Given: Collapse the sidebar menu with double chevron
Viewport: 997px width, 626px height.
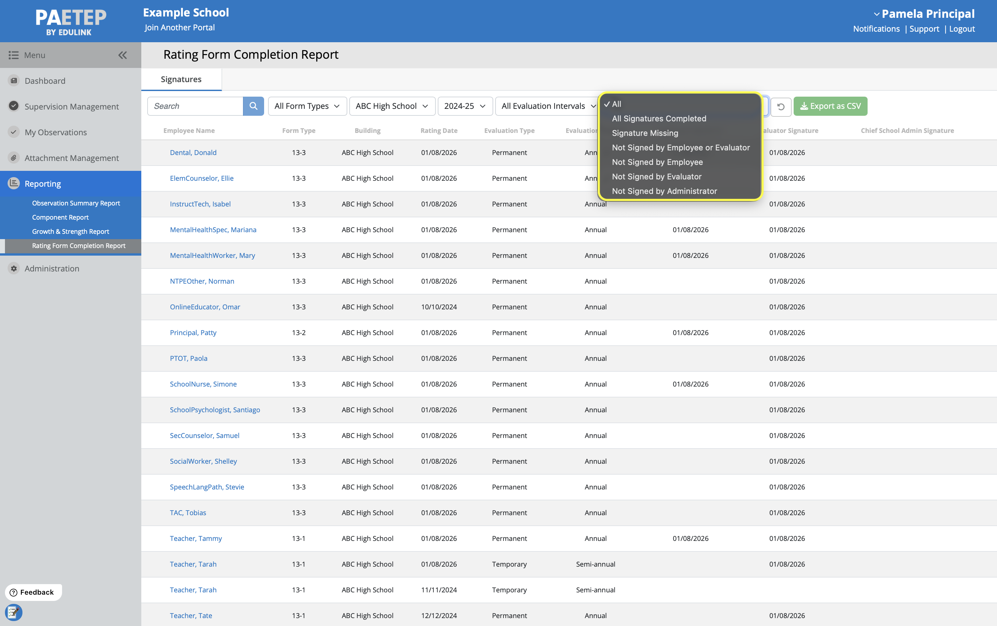Looking at the screenshot, I should (122, 55).
